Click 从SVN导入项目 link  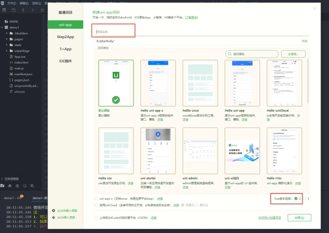67,210
